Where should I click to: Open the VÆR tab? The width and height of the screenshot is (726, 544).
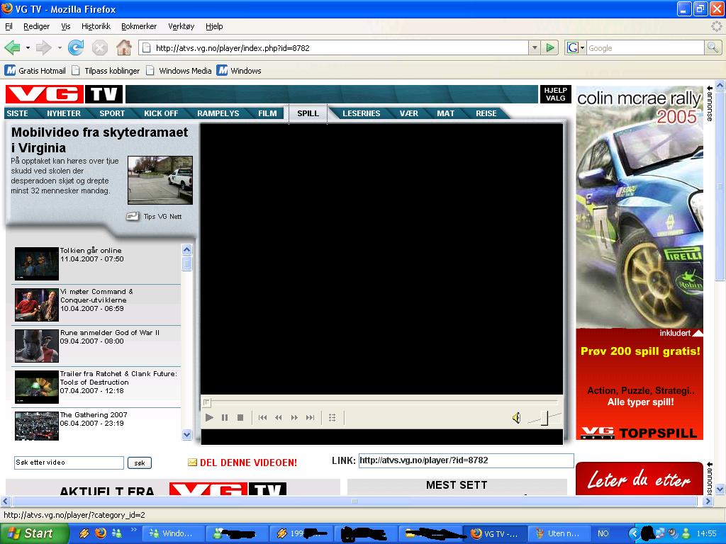pos(409,113)
